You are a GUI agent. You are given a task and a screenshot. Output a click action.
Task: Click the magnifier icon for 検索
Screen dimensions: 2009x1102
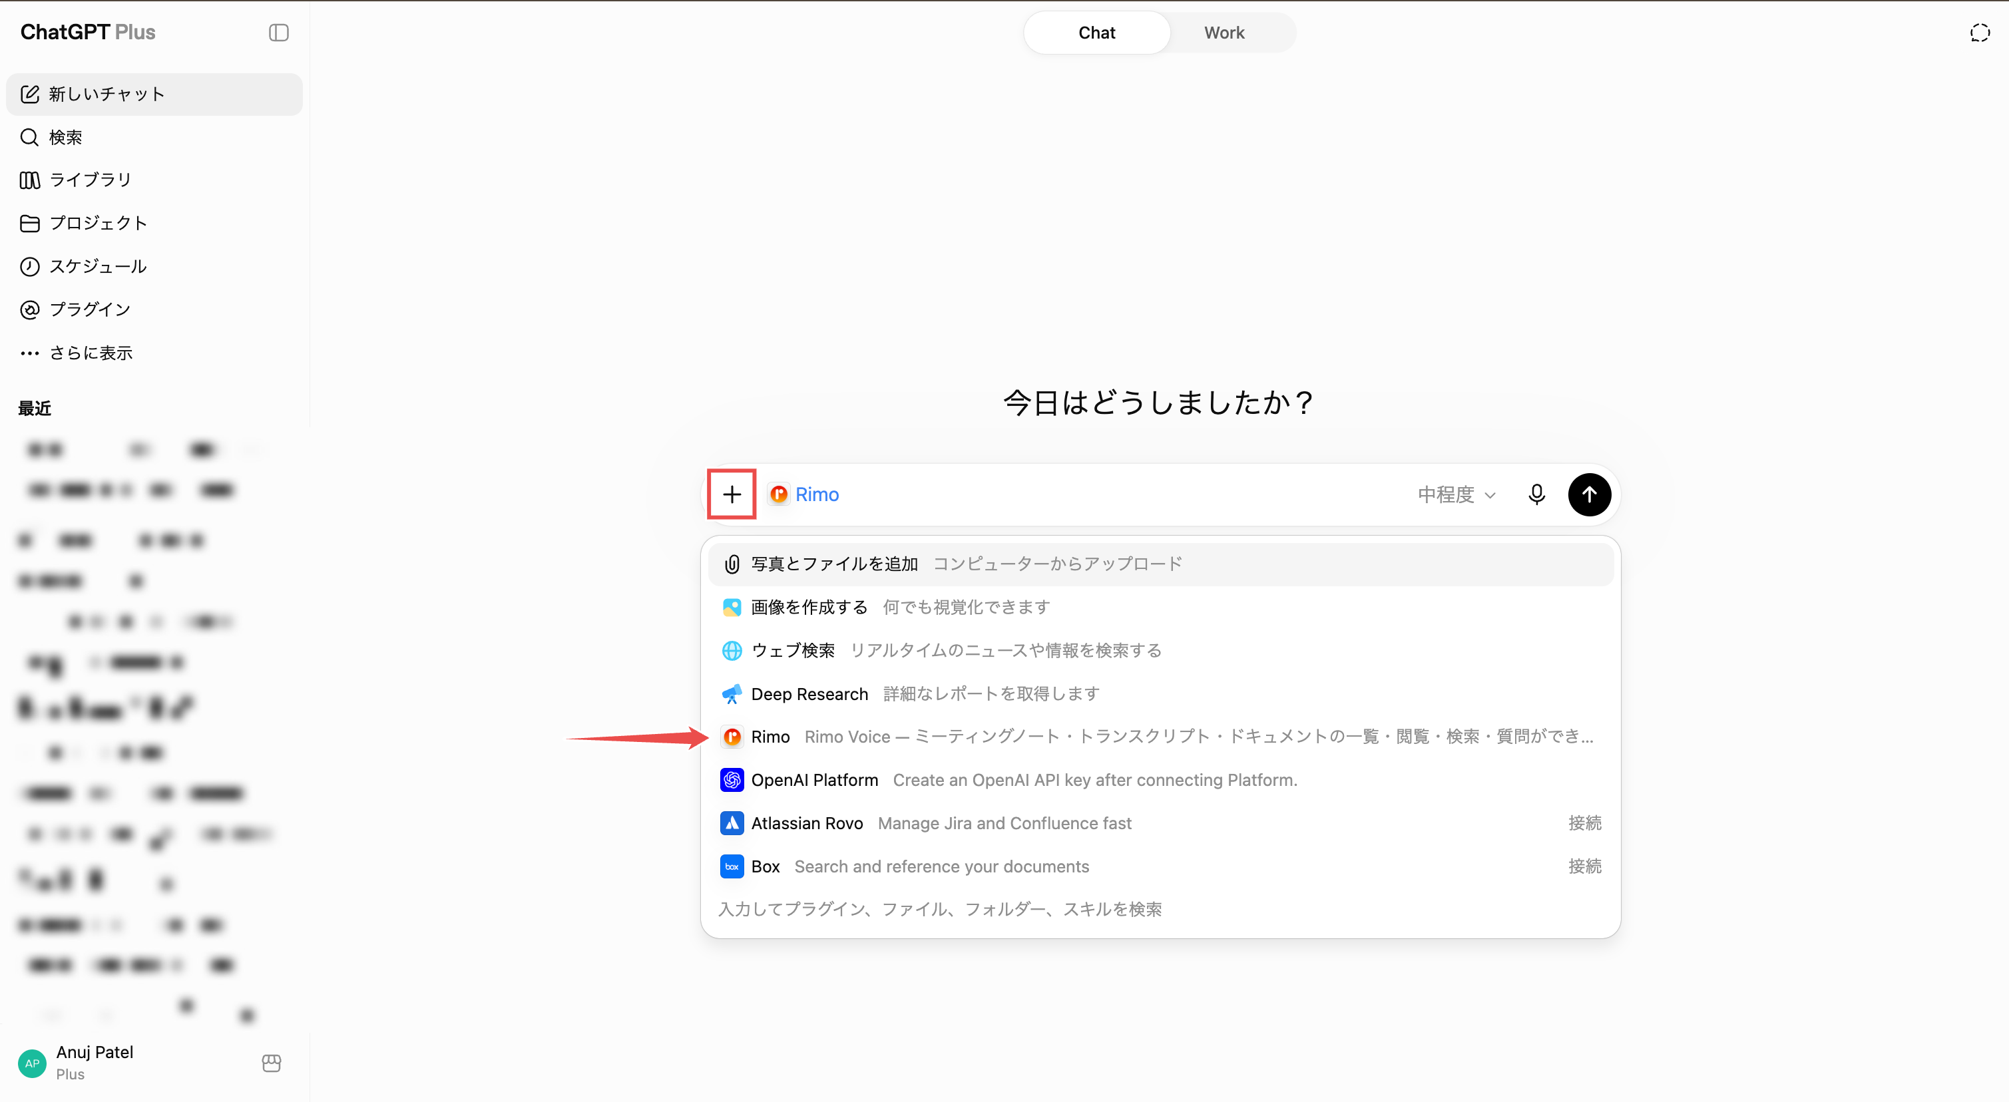coord(30,137)
